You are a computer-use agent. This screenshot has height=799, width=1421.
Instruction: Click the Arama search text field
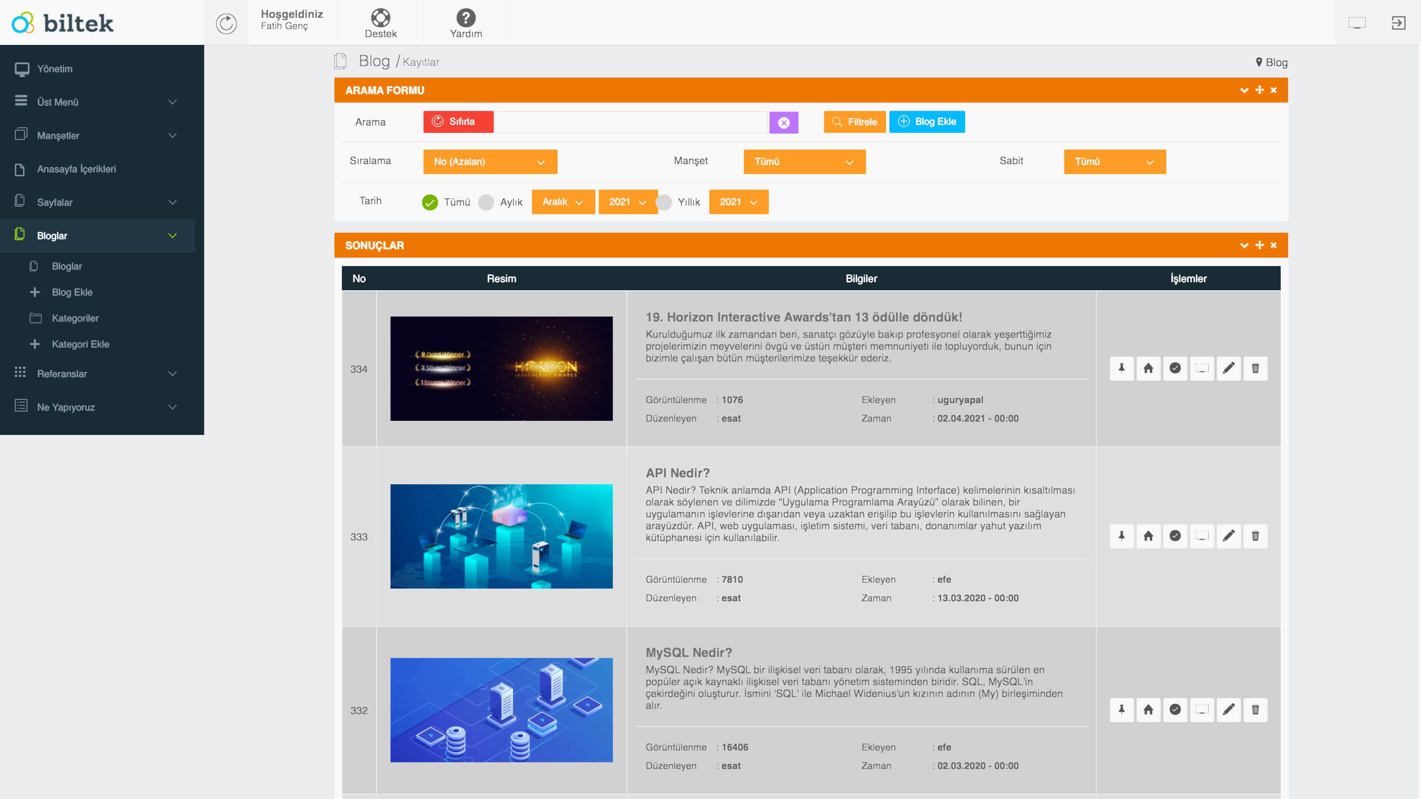(631, 122)
